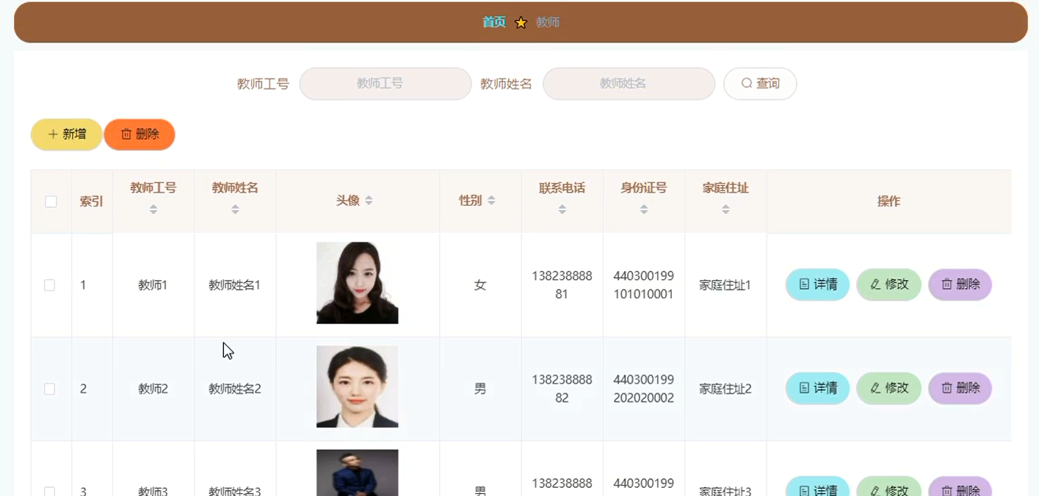This screenshot has height=496, width=1039.
Task: Sort by 家庭住址 column arrows
Action: coord(725,209)
